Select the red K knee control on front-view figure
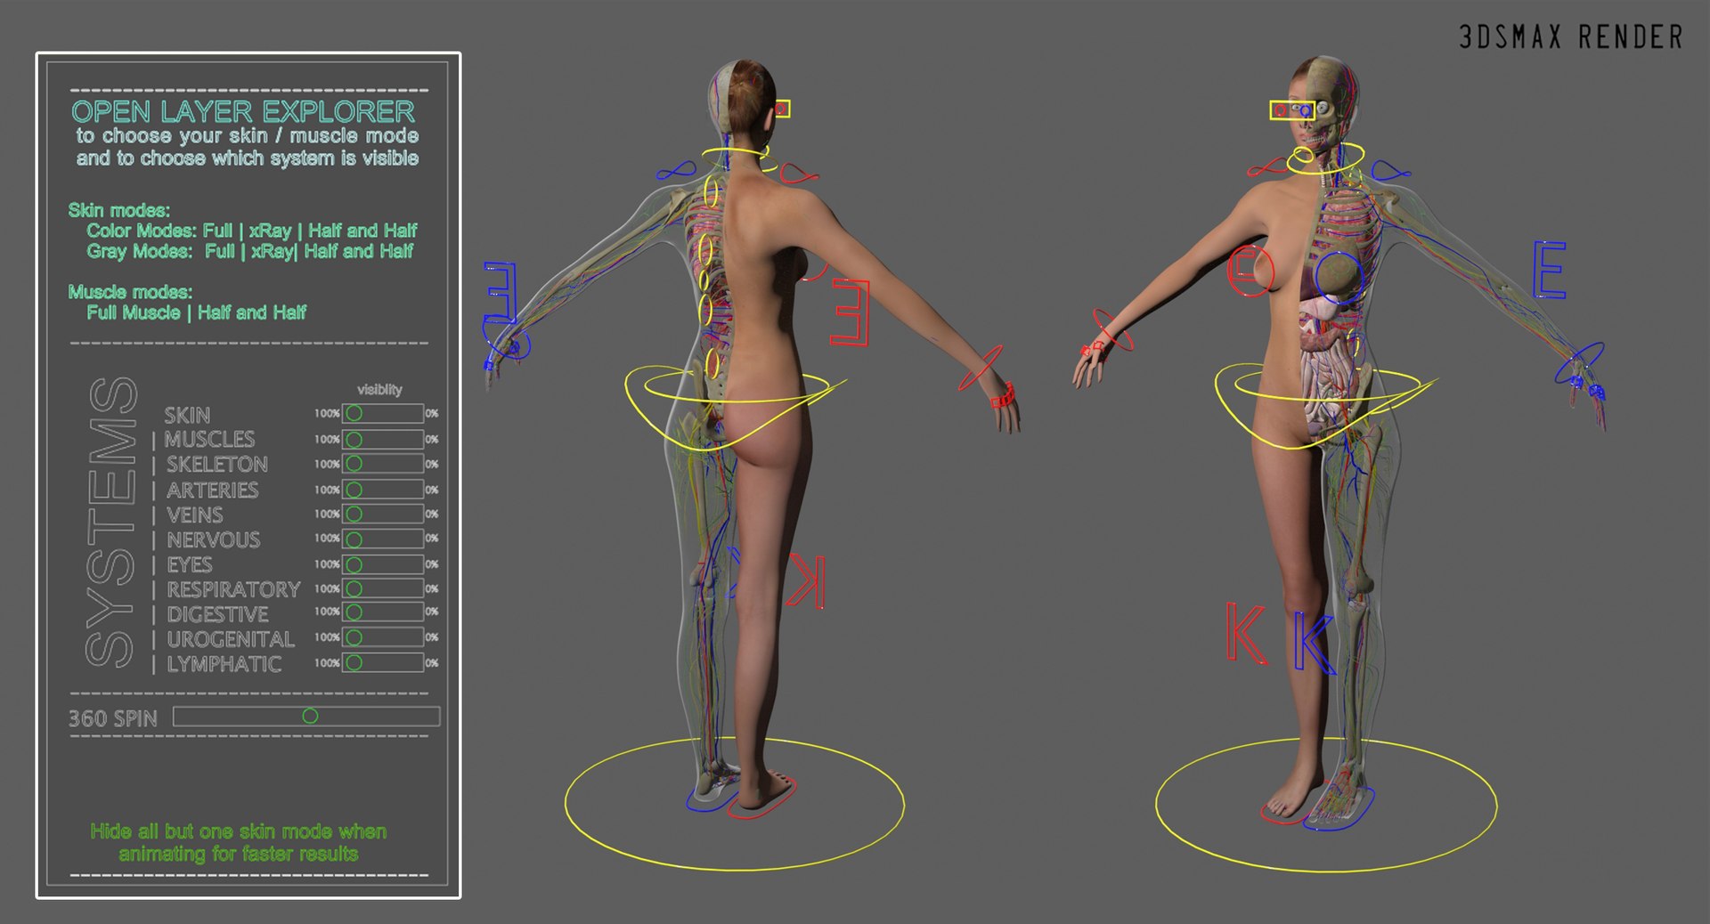Image resolution: width=1710 pixels, height=924 pixels. (1246, 632)
